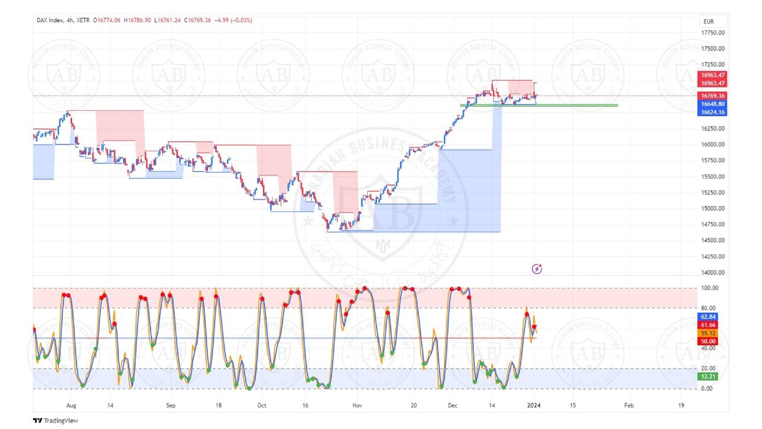Click the 17250.00 price scale label

coord(713,64)
